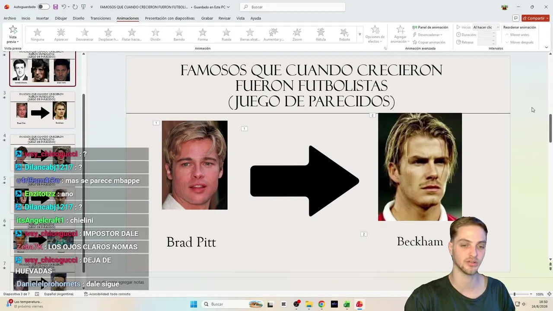
Task: Select the Desvanecer animation effect
Action: (x=85, y=35)
